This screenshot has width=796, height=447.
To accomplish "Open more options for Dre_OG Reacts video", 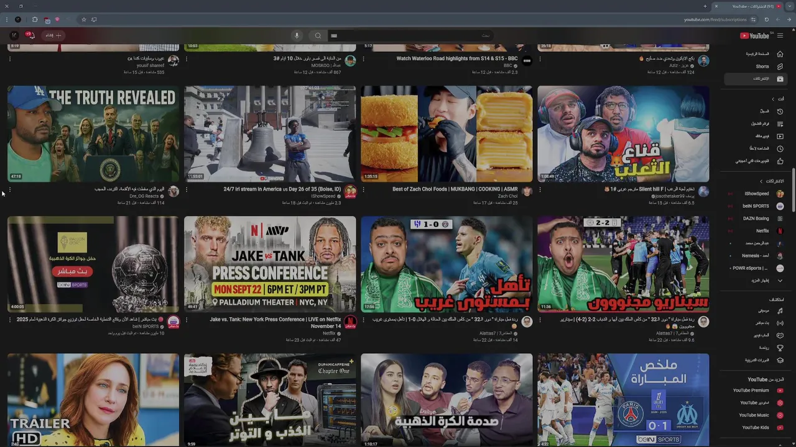I will 10,189.
